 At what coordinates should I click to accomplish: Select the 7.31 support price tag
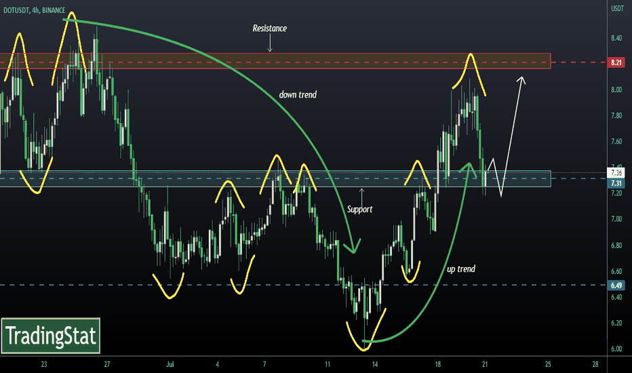pos(616,183)
